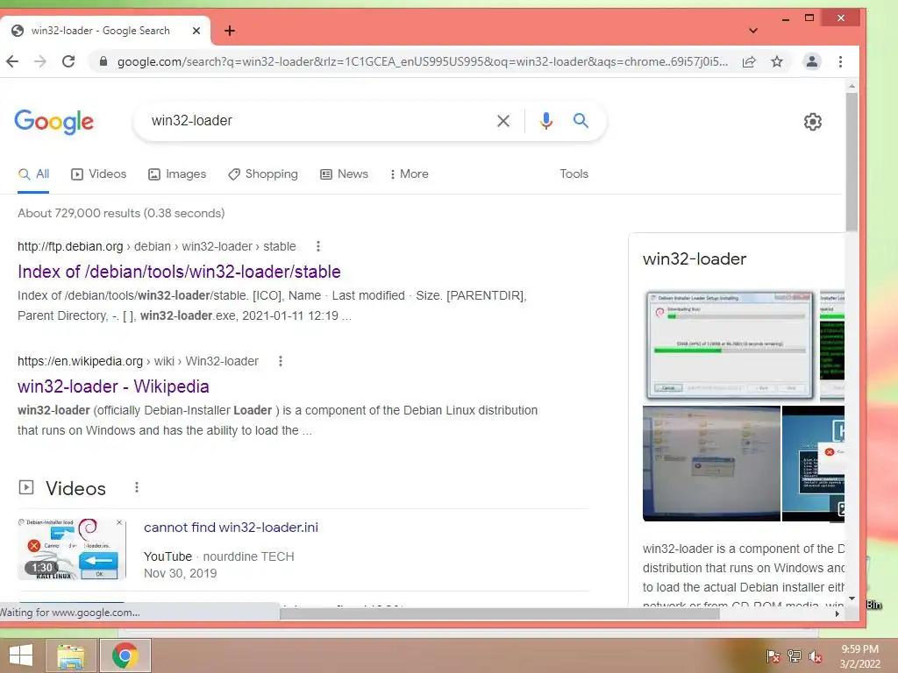The image size is (898, 673).
Task: Click the win32-loader knowledge panel title
Action: coord(695,259)
